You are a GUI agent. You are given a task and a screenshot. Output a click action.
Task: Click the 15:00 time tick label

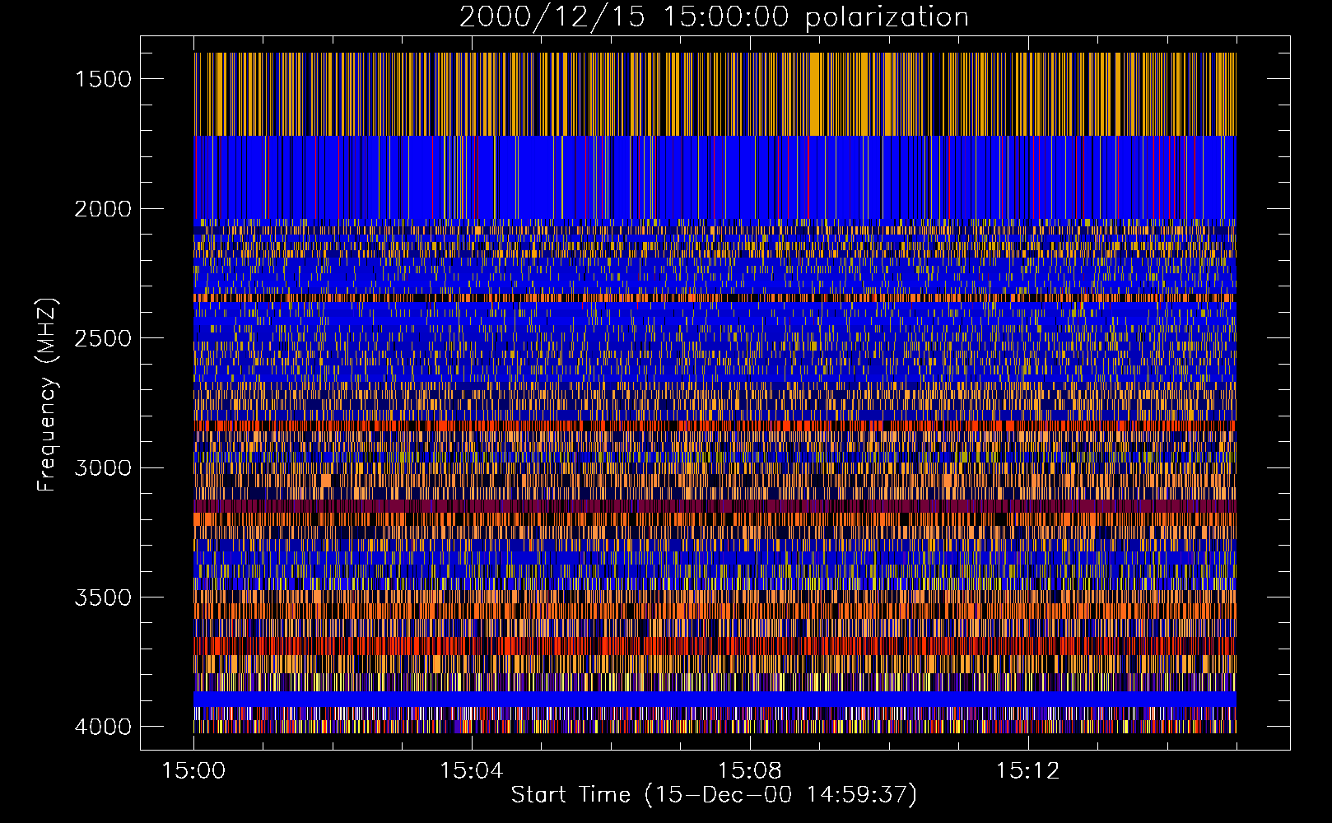(193, 771)
